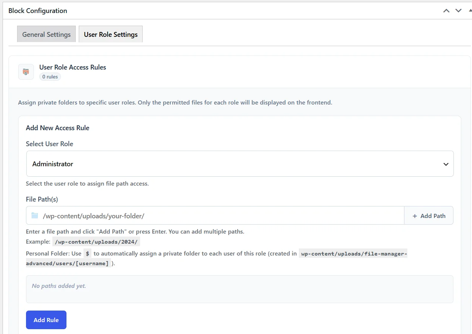Click the File Path(s) label
The height and width of the screenshot is (334, 472).
pyautogui.click(x=42, y=199)
